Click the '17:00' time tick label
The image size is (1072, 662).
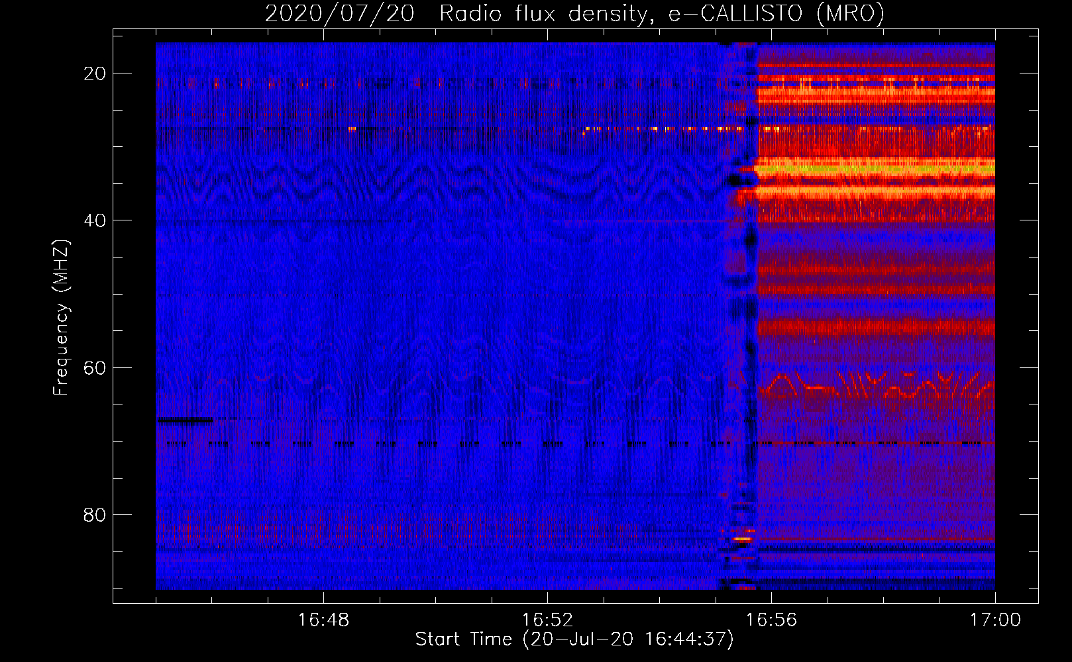coord(995,620)
